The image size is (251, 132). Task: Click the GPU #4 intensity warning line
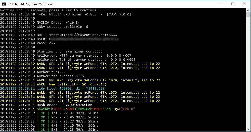(x=80, y=97)
